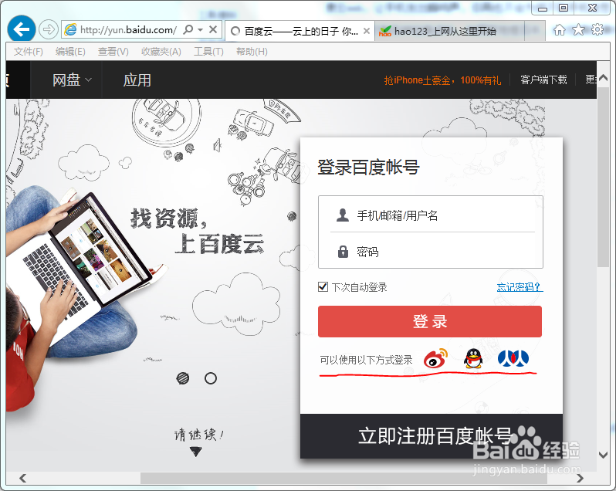Click the Internet Explorer page icon in address bar

tap(70, 29)
